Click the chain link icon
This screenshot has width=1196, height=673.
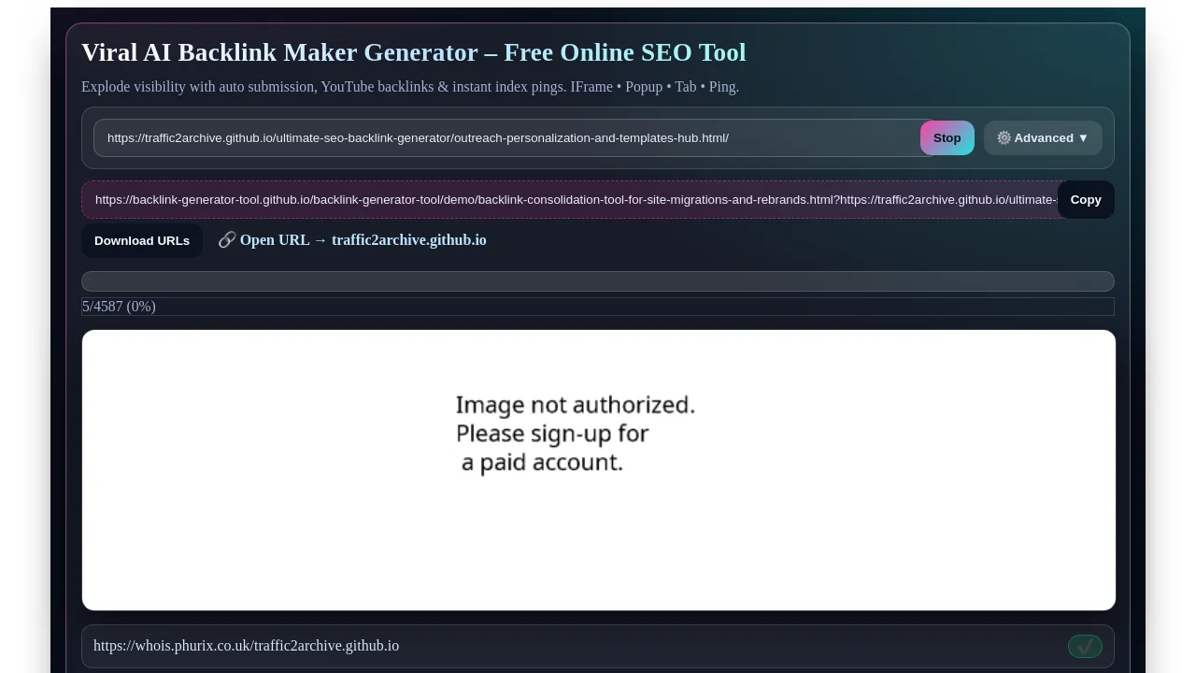coord(227,240)
